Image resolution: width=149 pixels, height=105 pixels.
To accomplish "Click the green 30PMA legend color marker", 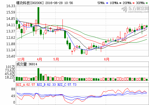I will [x=147, y=3].
